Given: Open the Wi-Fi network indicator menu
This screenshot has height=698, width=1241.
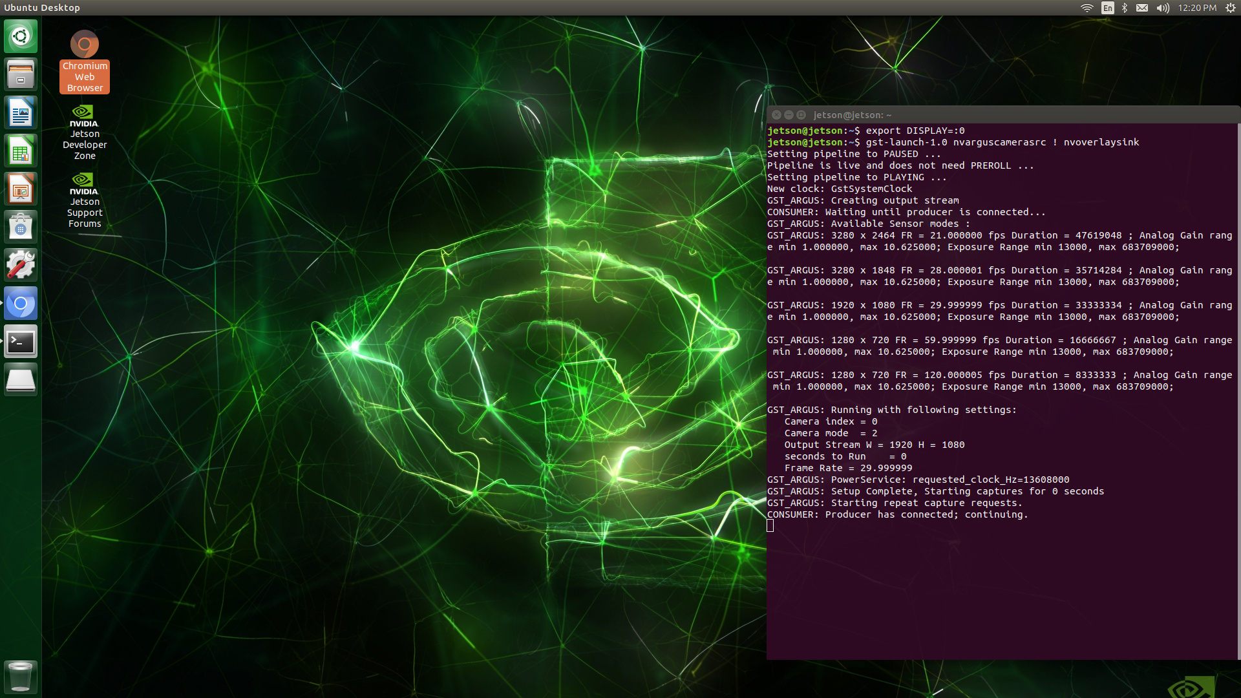Looking at the screenshot, I should [1087, 8].
